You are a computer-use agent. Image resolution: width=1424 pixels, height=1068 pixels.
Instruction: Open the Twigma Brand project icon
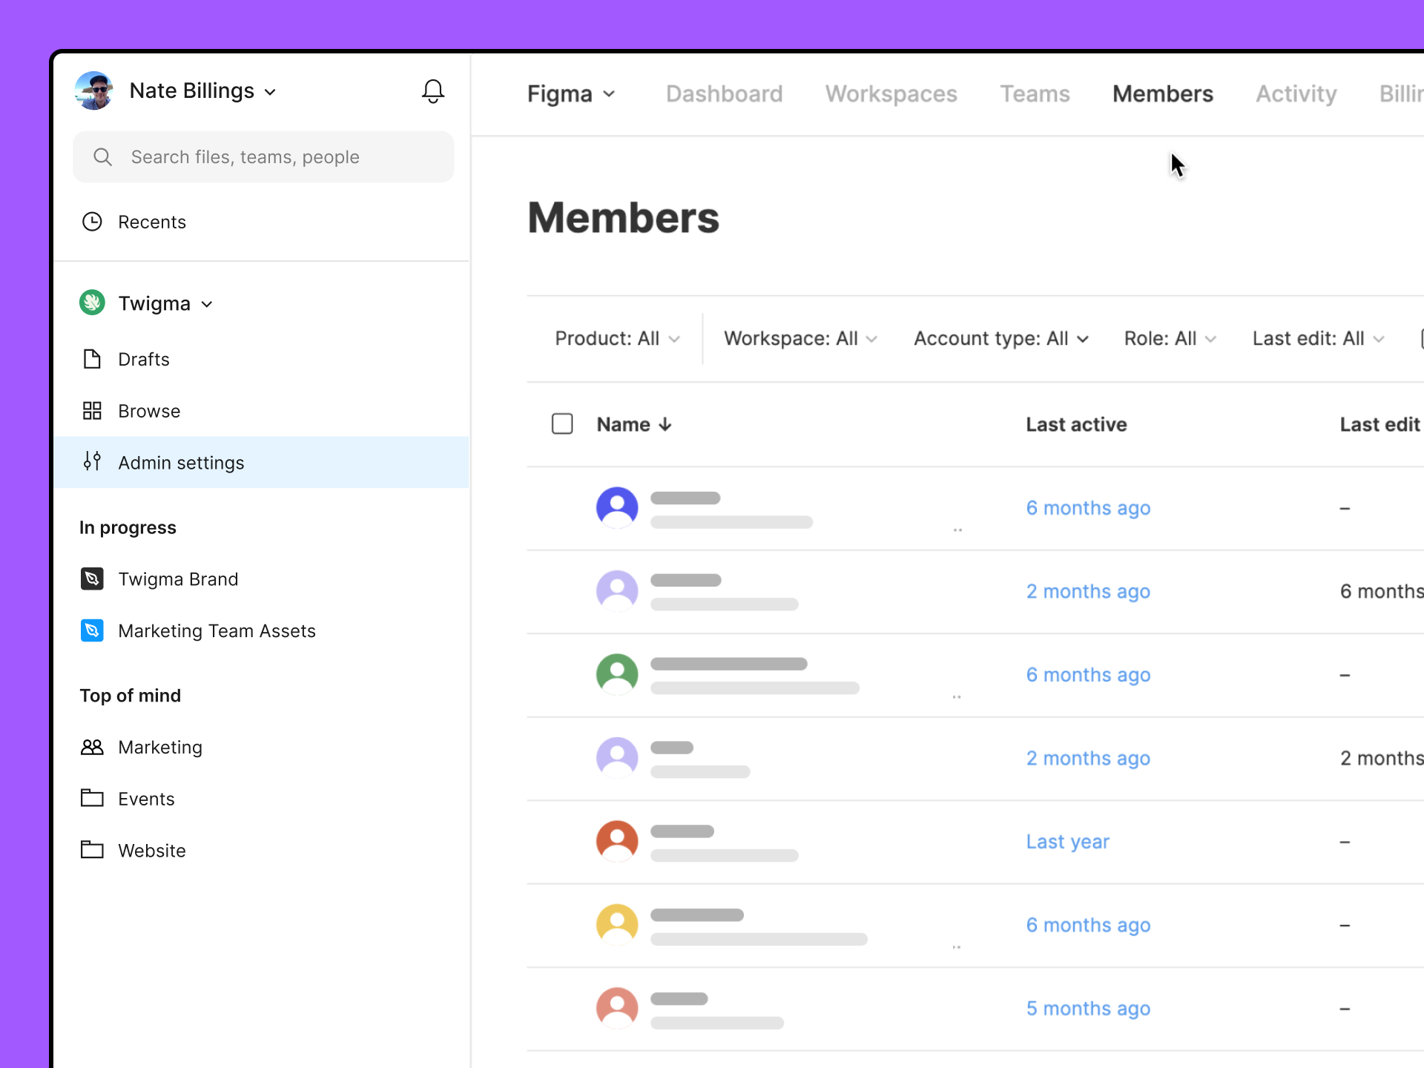(92, 578)
